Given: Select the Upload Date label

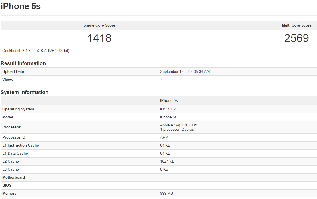Looking at the screenshot, I should (13, 71).
